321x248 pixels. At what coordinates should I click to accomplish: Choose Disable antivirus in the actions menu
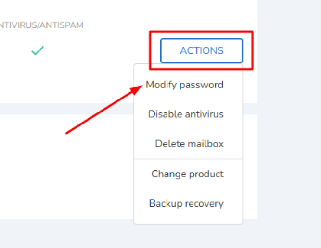pos(186,114)
